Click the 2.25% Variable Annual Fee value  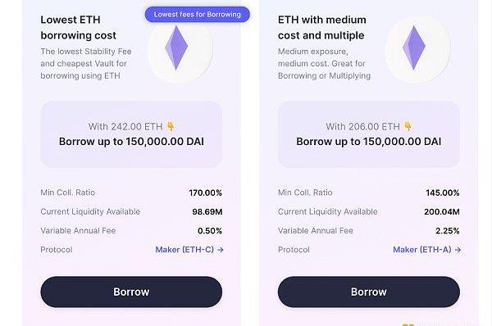pyautogui.click(x=448, y=231)
